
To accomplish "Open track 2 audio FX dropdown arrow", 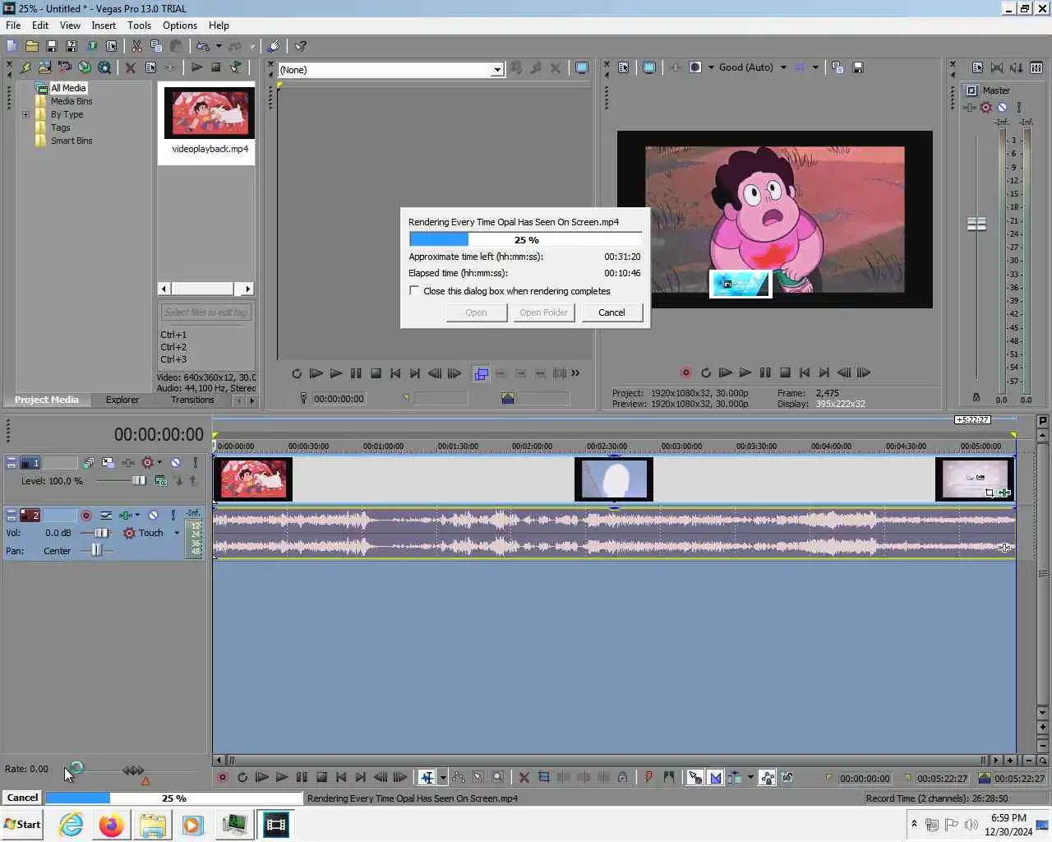I will pyautogui.click(x=137, y=515).
